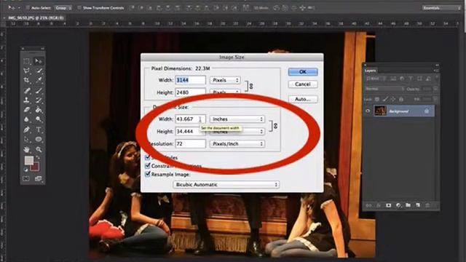Lock image pixels in the Layers panel
466x262 pixels.
(x=385, y=99)
